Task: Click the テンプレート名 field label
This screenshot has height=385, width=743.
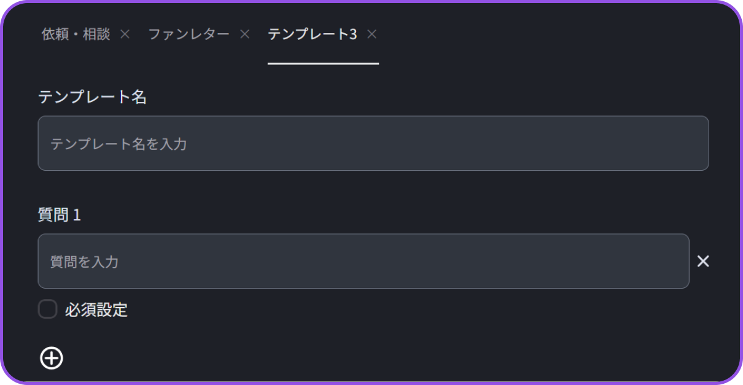Action: [92, 97]
